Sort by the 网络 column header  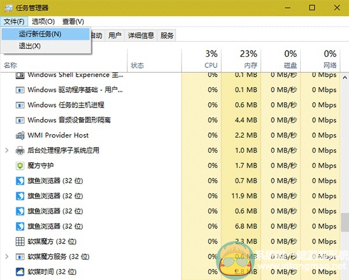coord(320,60)
